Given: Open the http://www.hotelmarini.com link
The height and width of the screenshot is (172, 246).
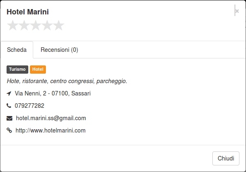Looking at the screenshot, I should point(50,130).
